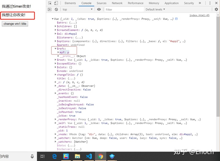
Task: Expand the $options object
Action: coord(55,41)
